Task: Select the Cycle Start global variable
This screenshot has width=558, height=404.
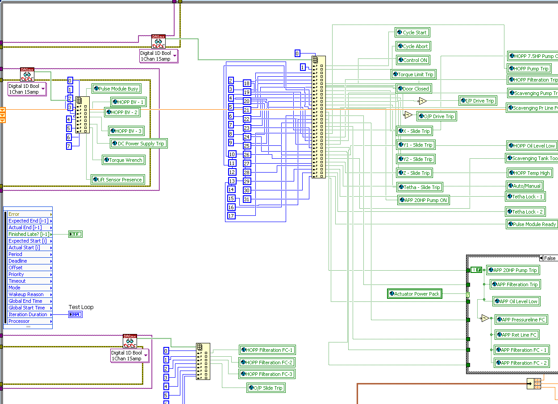Action: click(x=412, y=33)
